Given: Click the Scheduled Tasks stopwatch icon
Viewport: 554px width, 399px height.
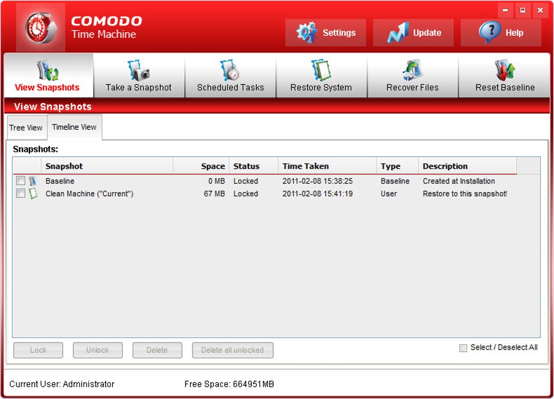Looking at the screenshot, I should (230, 70).
